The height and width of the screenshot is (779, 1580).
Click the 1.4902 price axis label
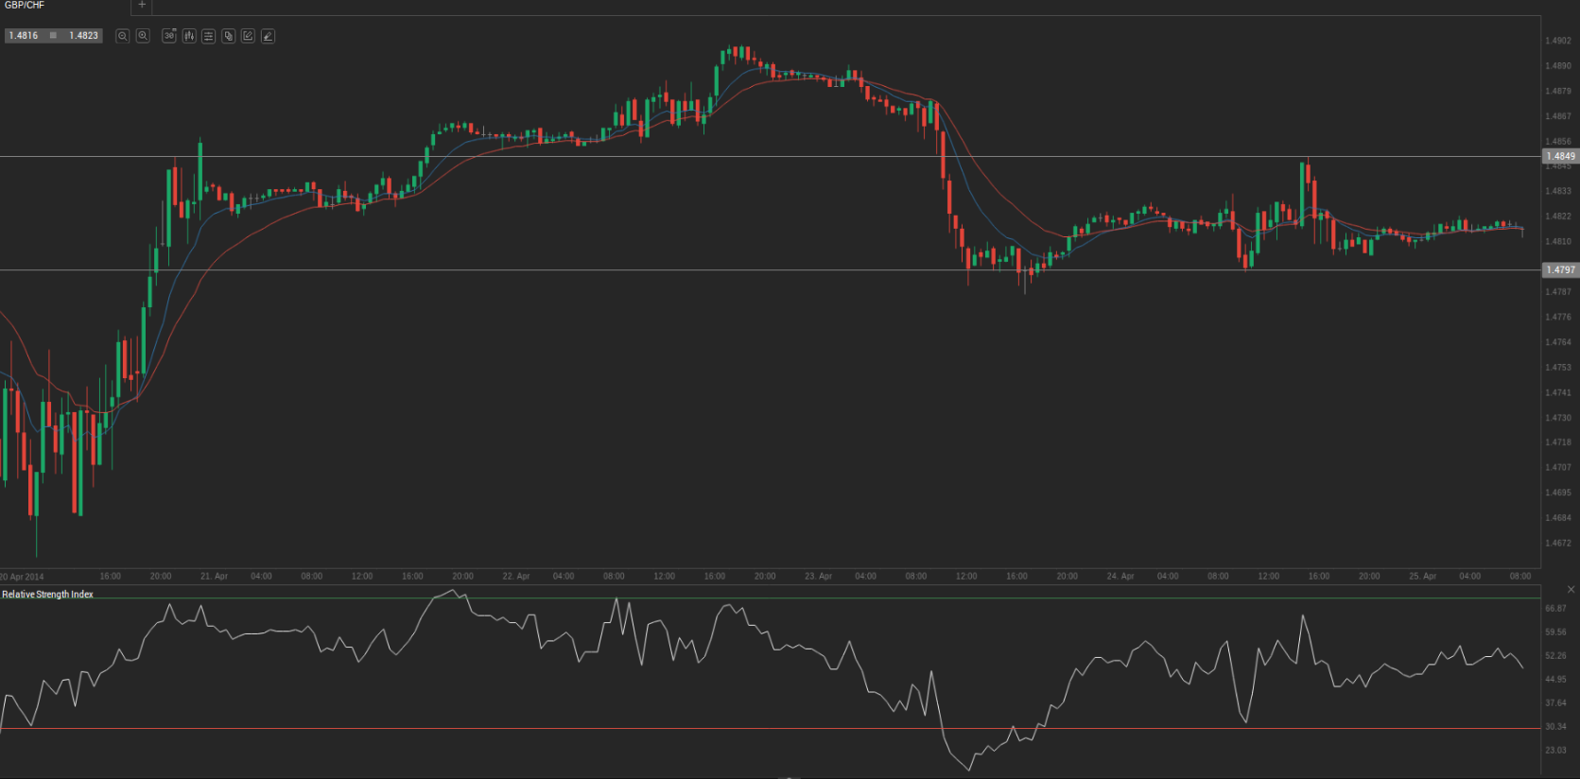1558,41
